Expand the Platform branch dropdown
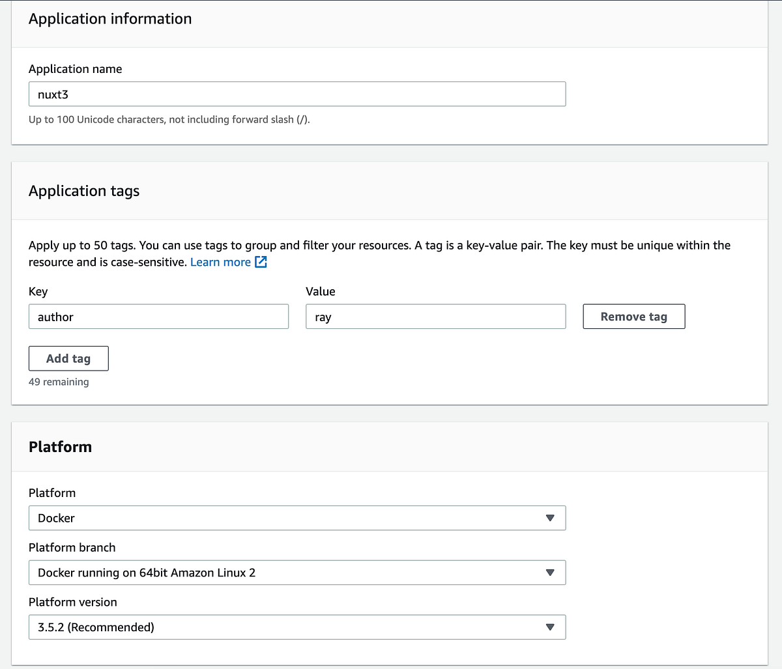782x669 pixels. pyautogui.click(x=297, y=573)
